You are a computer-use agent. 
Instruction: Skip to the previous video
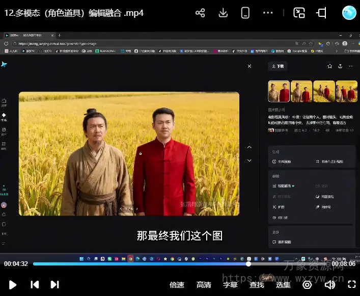[35, 285]
